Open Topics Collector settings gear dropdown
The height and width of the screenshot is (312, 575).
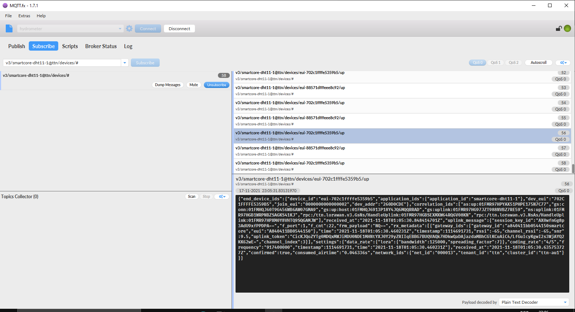tap(222, 196)
